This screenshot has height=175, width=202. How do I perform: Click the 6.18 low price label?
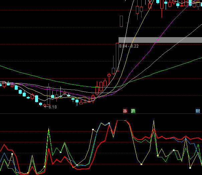click(53, 107)
